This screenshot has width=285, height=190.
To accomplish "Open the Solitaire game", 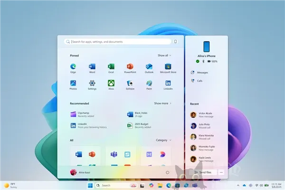I will click(130, 85).
